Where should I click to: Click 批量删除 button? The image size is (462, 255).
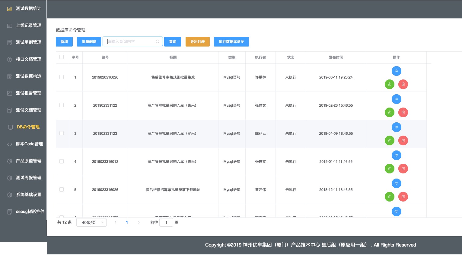click(89, 42)
